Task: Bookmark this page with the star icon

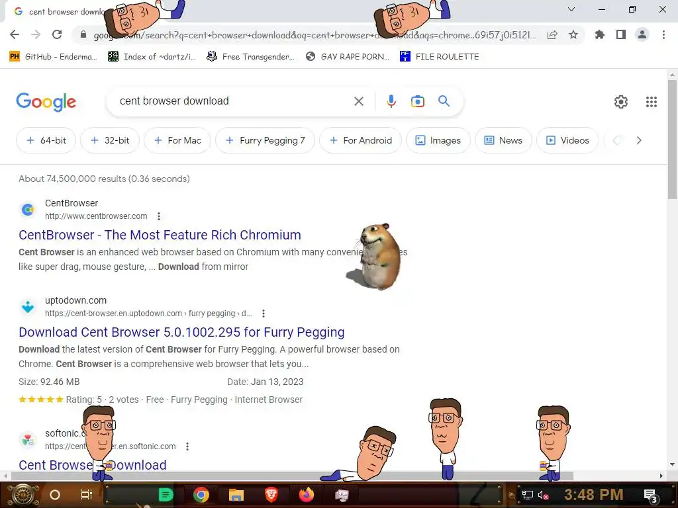Action: click(573, 34)
